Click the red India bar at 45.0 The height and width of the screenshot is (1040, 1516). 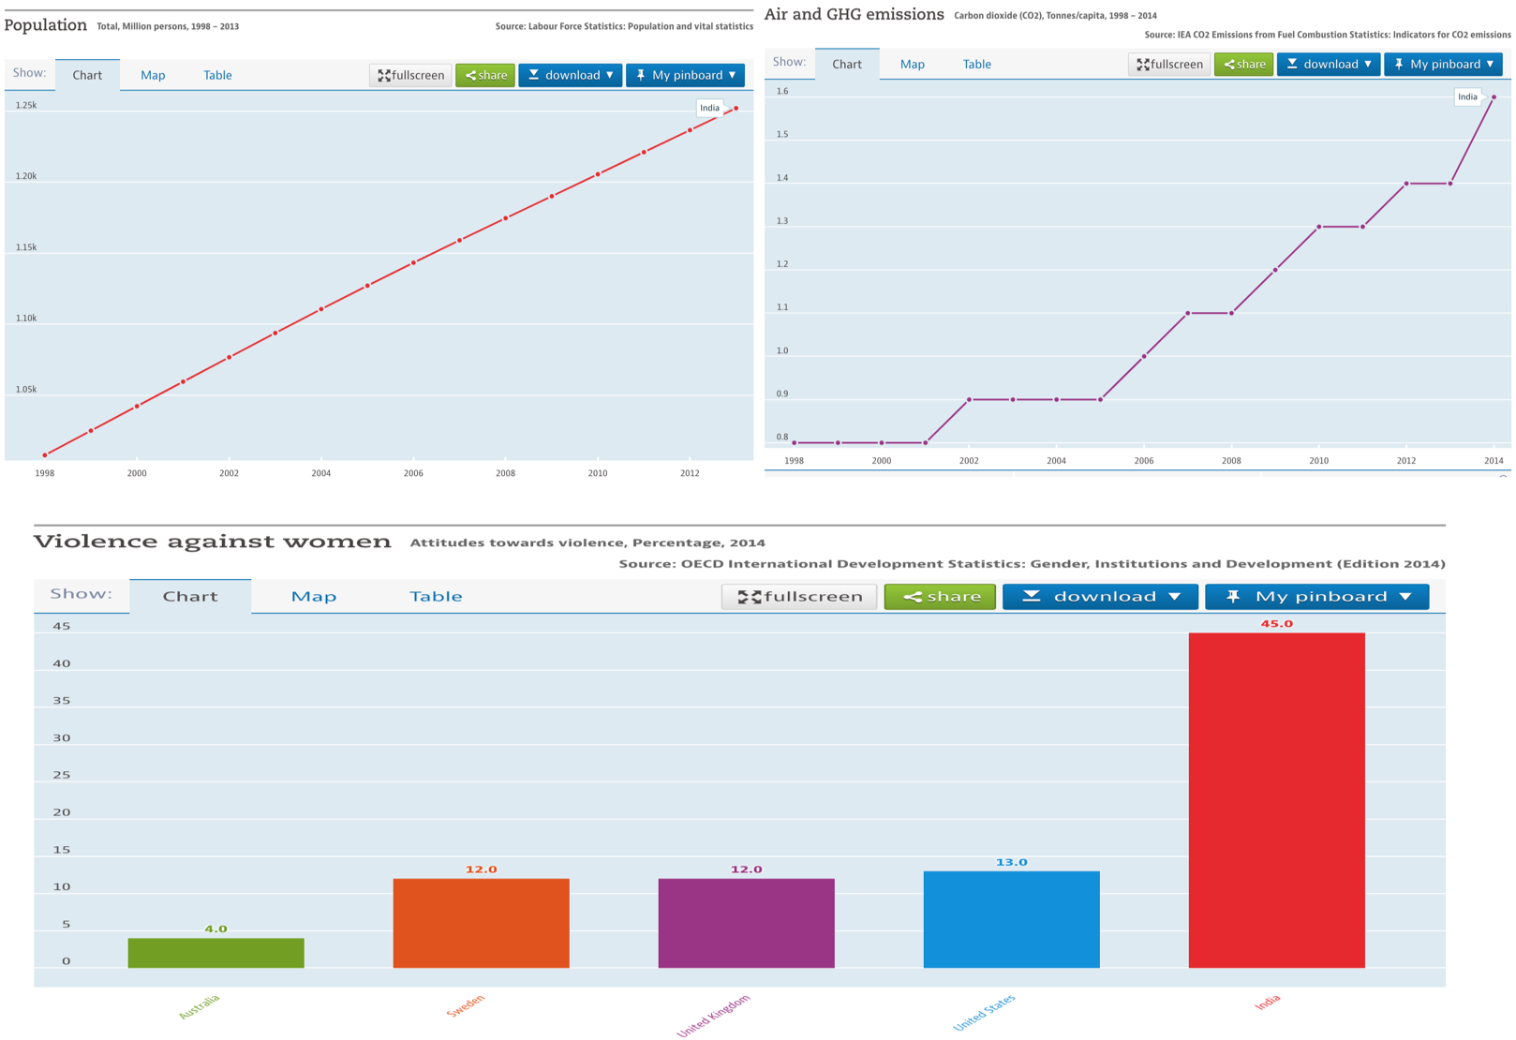[1276, 799]
